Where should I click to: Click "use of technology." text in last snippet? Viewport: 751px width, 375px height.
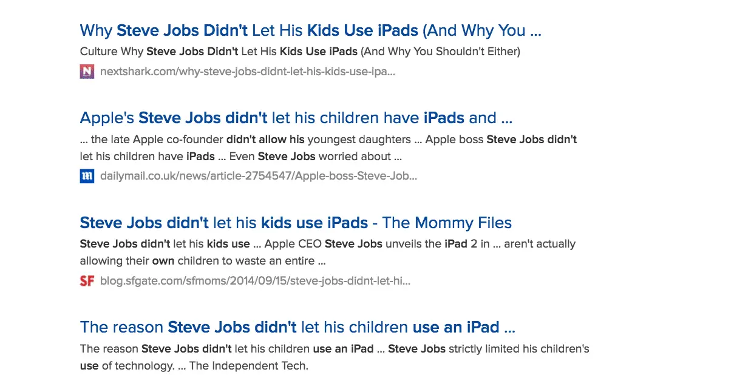tap(126, 366)
